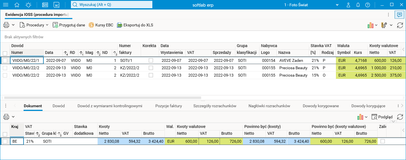Click the horizontal scrollbar of main grid
Image resolution: width=406 pixels, height=160 pixels.
click(103, 98)
